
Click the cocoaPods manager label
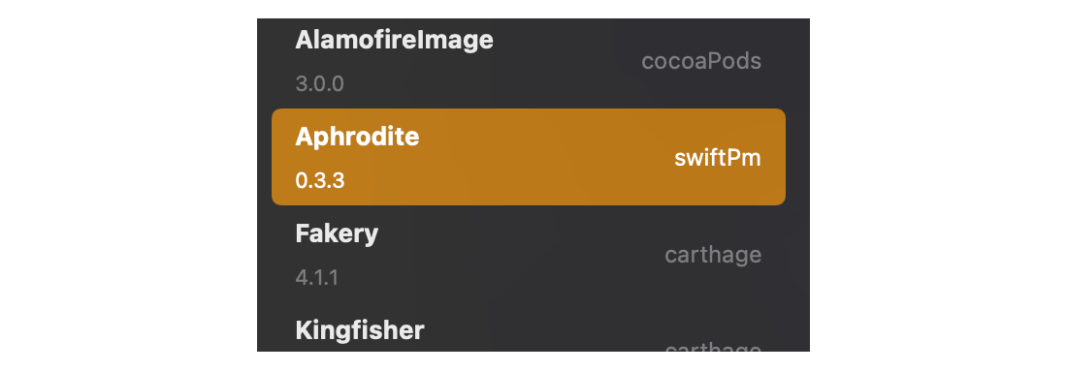coord(701,61)
